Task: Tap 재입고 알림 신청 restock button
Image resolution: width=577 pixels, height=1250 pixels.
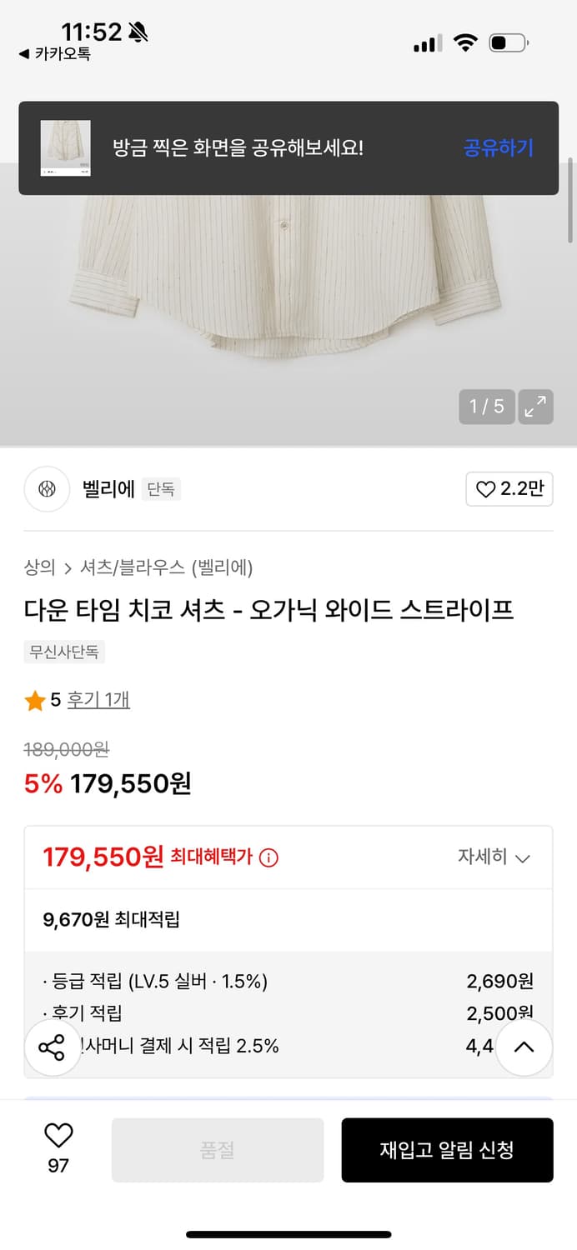Action: click(x=447, y=1150)
